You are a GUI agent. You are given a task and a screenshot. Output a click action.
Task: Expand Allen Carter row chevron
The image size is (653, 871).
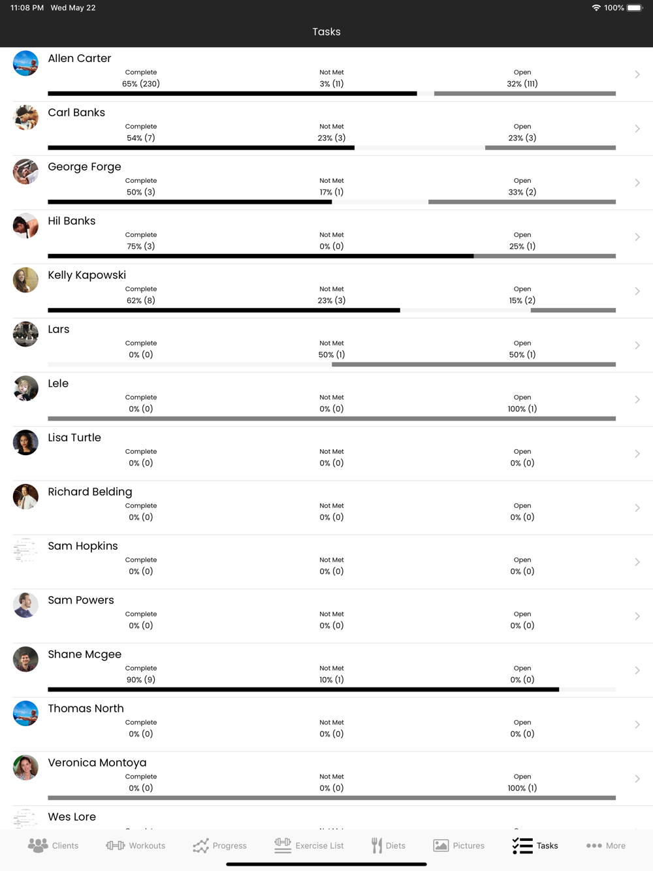click(637, 74)
